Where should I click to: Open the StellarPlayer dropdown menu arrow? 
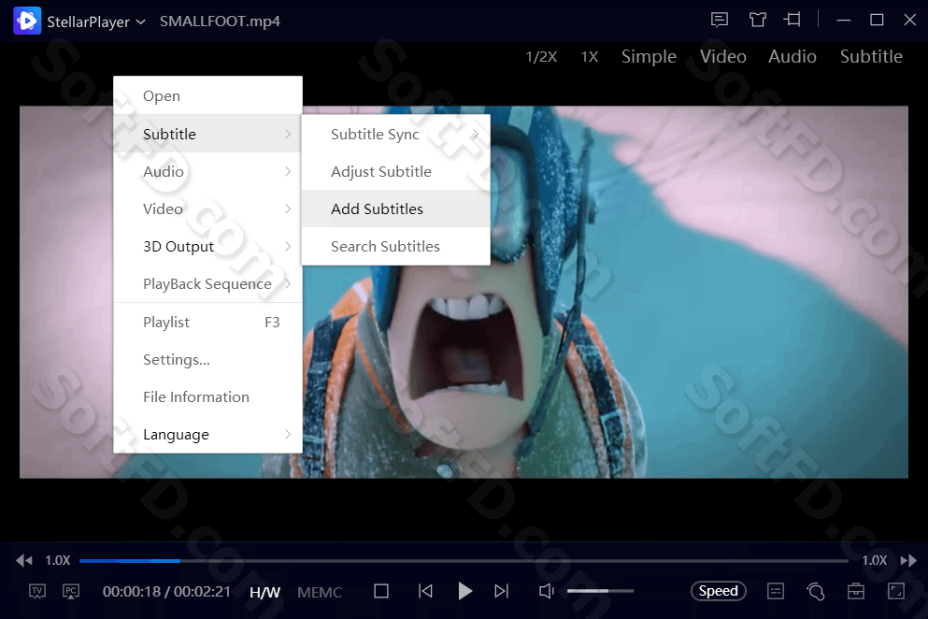pos(141,22)
